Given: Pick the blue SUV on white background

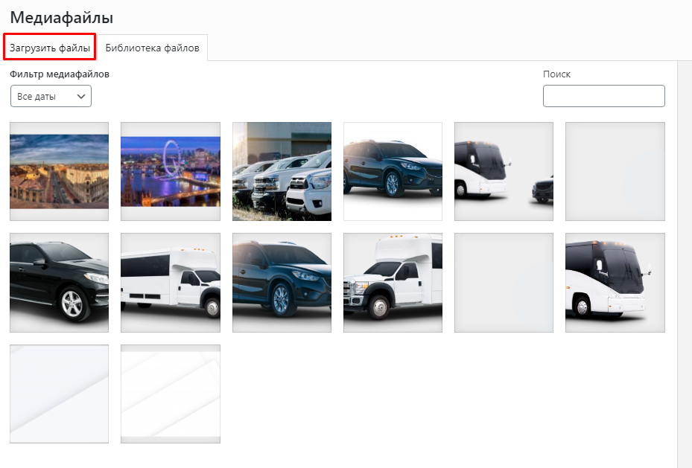Looking at the screenshot, I should pos(393,171).
